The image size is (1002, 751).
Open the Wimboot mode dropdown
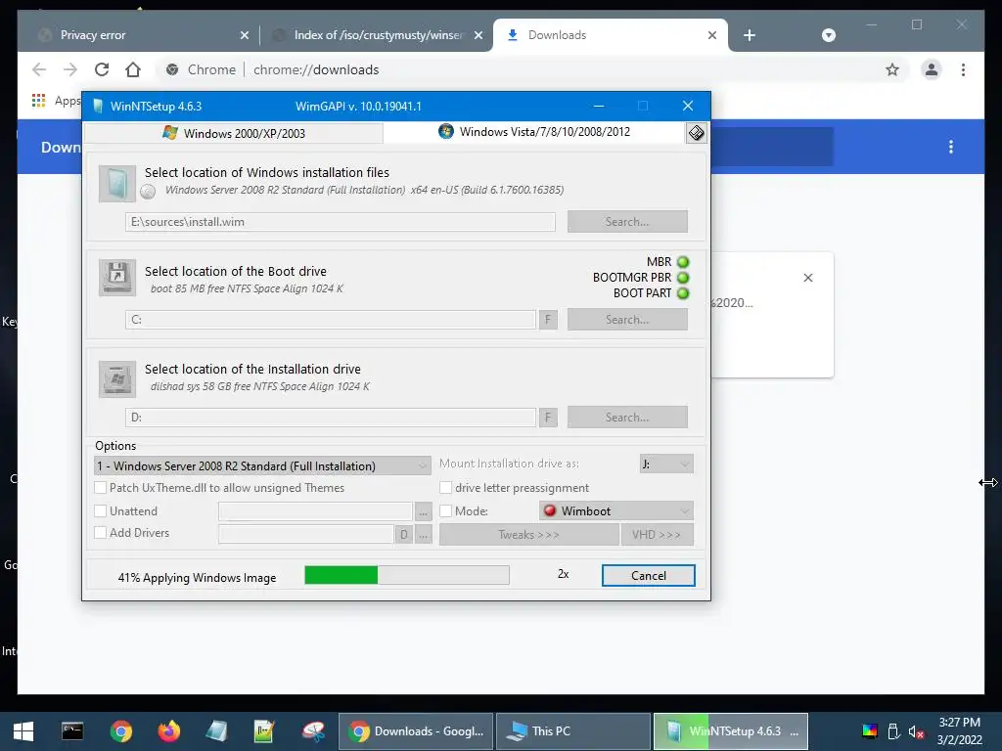pos(616,510)
